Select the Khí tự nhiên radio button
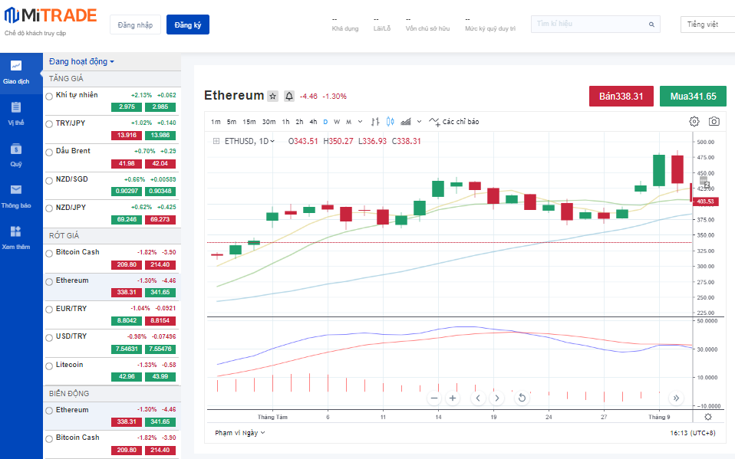This screenshot has height=459, width=735. coord(49,96)
